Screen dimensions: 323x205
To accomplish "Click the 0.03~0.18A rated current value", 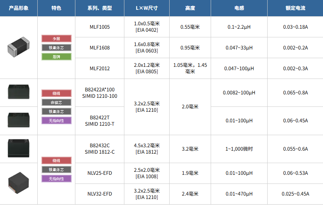I will click(x=295, y=27).
